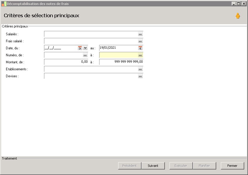The height and width of the screenshot is (175, 248).
Task: Click the calendar icon for the 'Date, du' field
Action: tap(80, 48)
